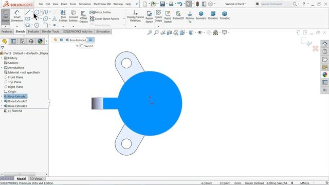Activate the Trim Entities tool

click(63, 16)
